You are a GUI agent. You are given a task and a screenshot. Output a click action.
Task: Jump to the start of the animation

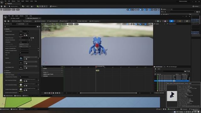[x=45, y=93]
